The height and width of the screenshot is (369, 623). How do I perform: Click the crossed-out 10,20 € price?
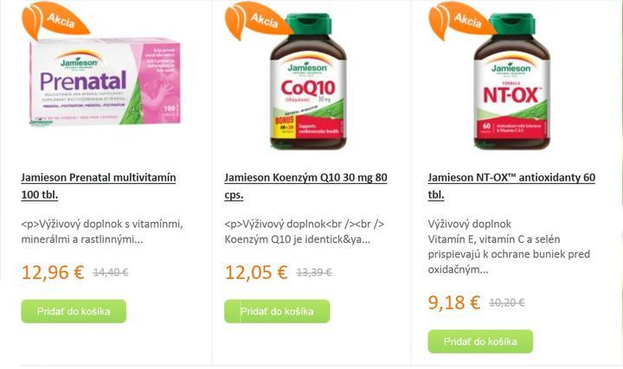tap(506, 302)
